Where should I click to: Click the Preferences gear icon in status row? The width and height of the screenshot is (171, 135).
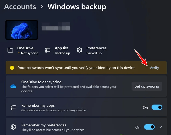pos(79,50)
